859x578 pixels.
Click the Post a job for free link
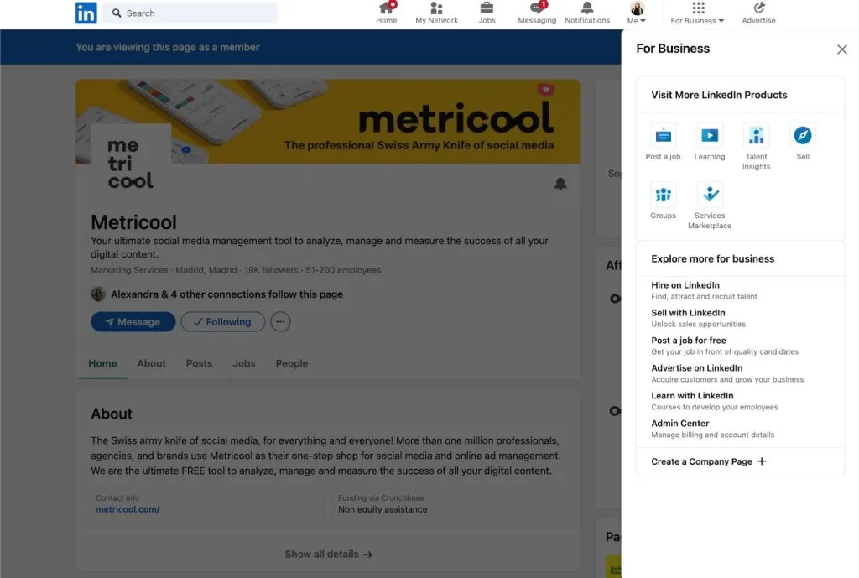point(688,341)
